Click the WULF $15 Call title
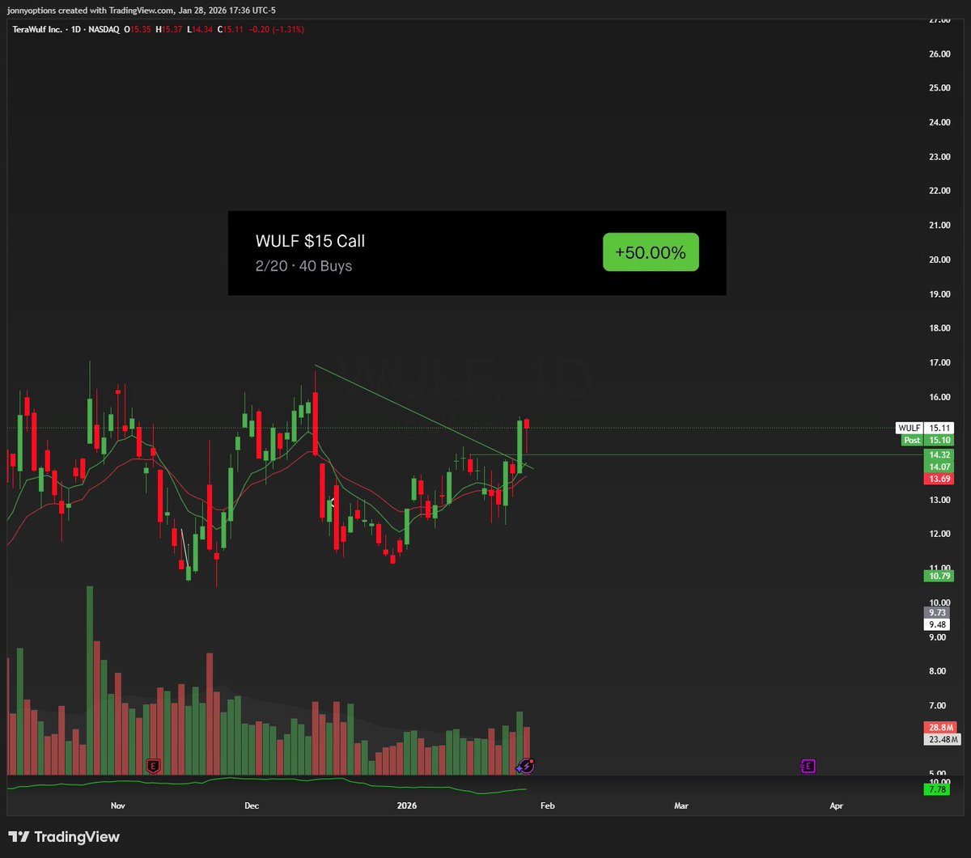The height and width of the screenshot is (858, 971). (x=310, y=241)
